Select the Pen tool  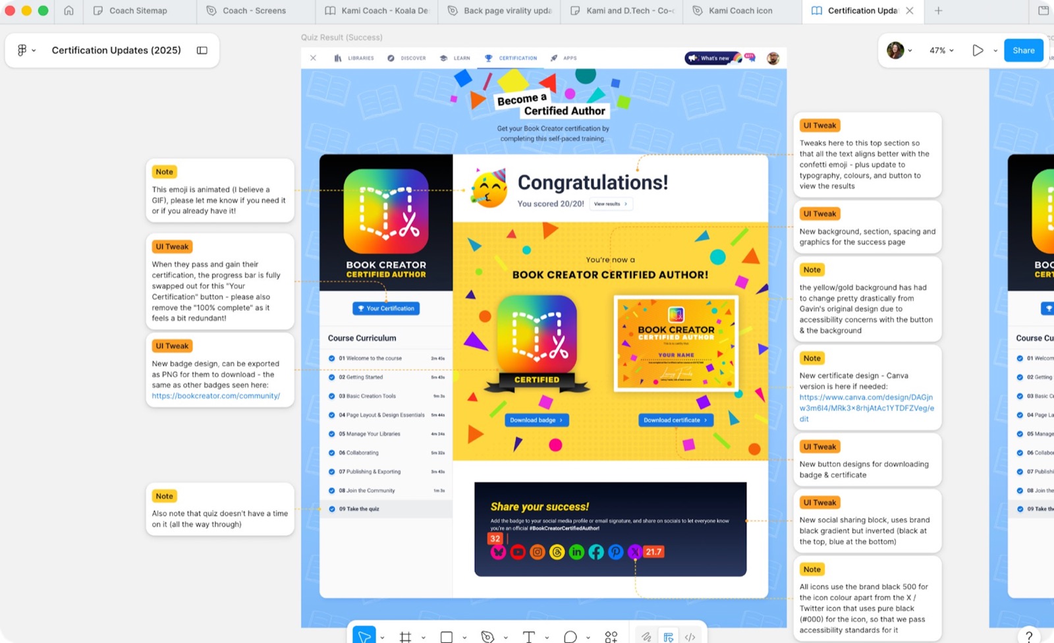tap(487, 636)
